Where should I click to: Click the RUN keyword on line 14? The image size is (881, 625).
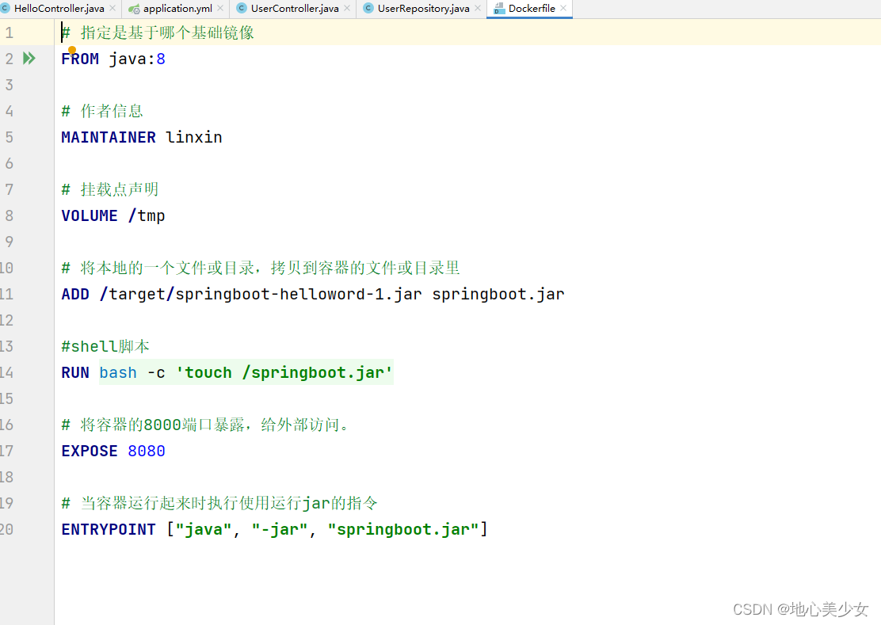tap(75, 373)
